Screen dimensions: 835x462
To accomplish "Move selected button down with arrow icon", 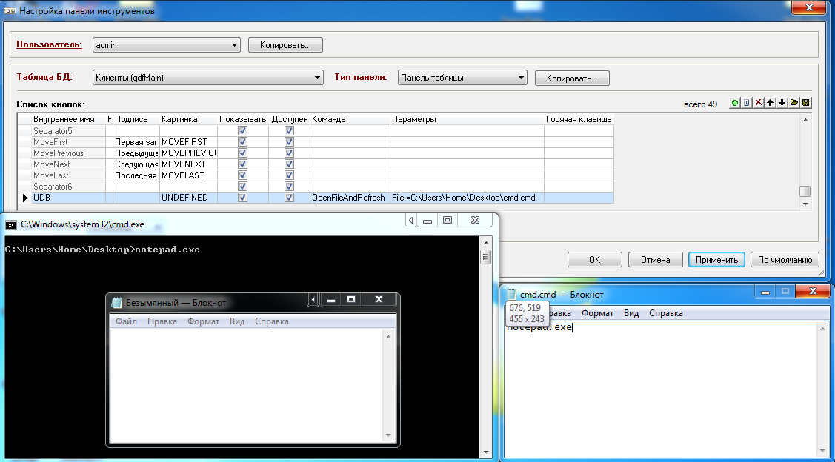I will coord(782,103).
